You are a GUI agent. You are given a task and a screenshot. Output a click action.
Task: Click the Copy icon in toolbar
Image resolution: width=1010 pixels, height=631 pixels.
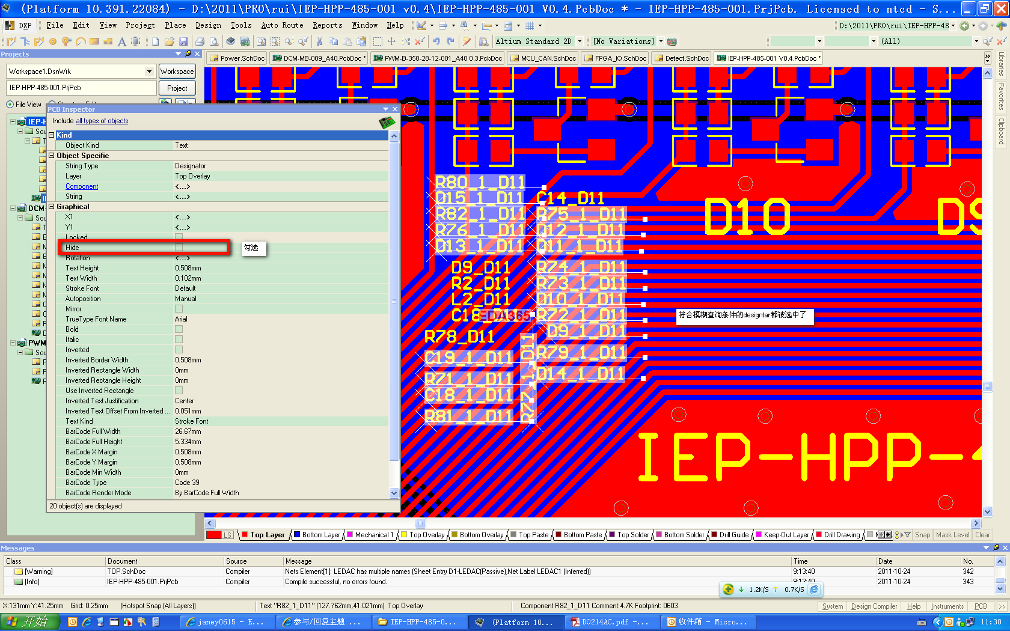tap(333, 41)
